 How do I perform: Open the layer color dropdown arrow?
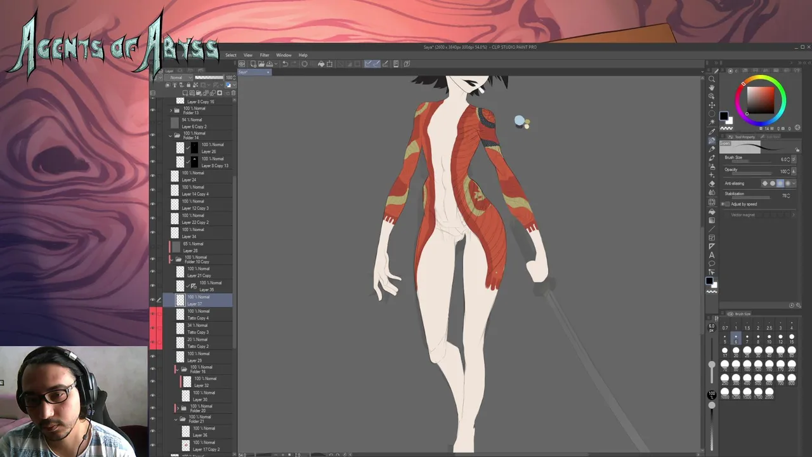(234, 84)
